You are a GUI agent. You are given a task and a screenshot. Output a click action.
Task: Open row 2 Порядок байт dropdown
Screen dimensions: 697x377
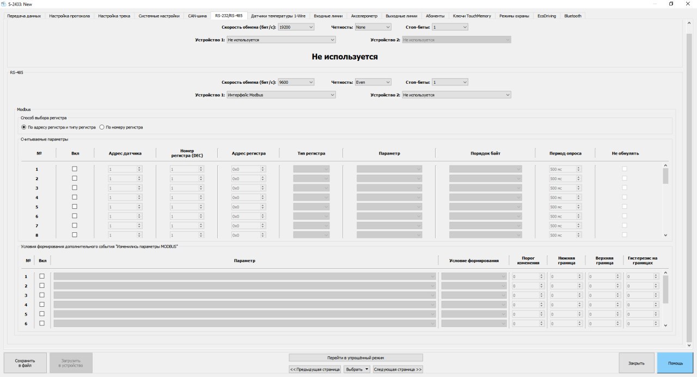coord(486,178)
